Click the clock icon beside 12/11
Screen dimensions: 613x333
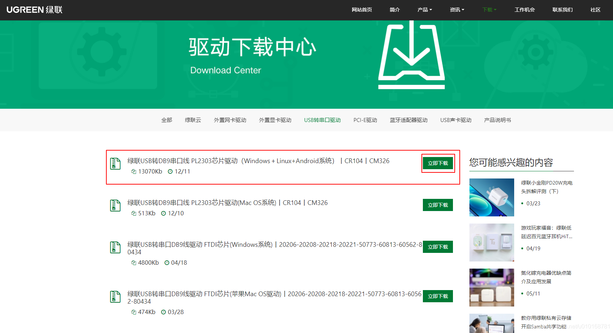coord(170,172)
